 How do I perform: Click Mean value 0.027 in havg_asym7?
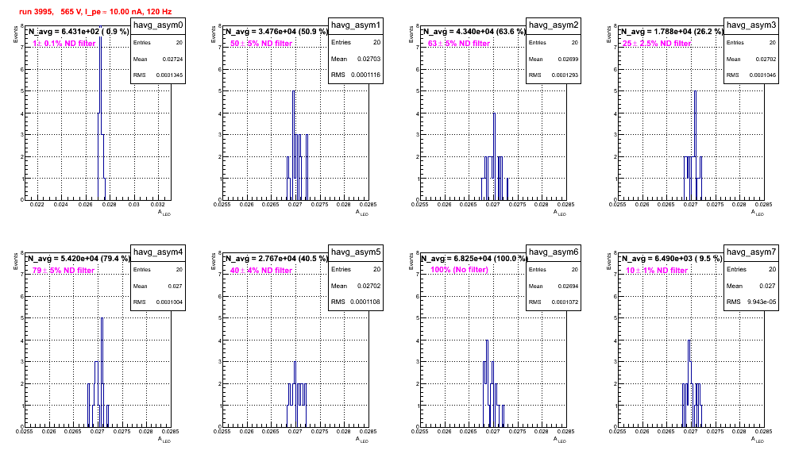(767, 286)
